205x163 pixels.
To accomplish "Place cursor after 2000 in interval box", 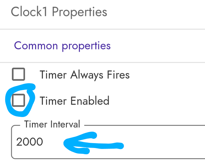I will point(44,142).
